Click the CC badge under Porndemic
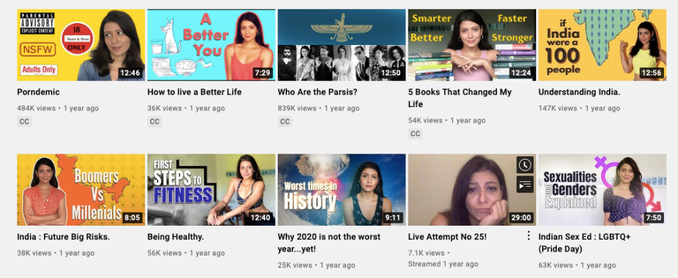This screenshot has height=278, width=678. (x=25, y=122)
